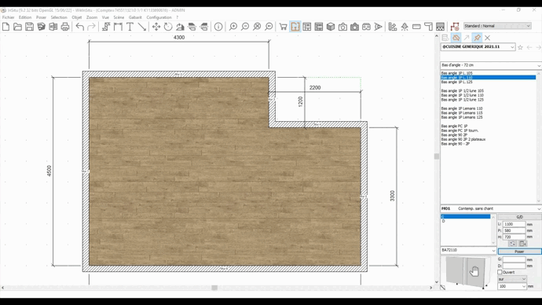542x305 pixels.
Task: Click the G/D button
Action: [x=519, y=217]
